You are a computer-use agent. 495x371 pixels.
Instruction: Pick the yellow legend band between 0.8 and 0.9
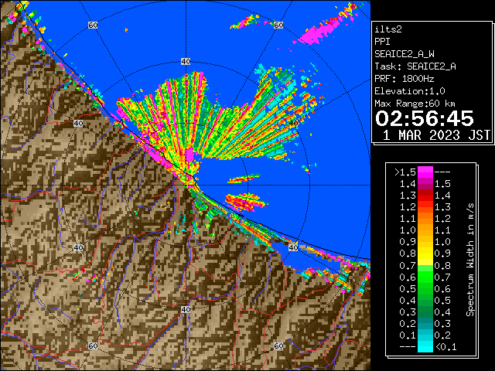[x=425, y=254]
